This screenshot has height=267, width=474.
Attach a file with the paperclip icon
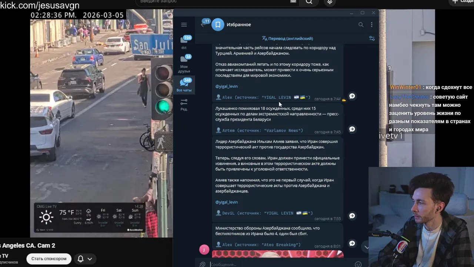coord(203,264)
